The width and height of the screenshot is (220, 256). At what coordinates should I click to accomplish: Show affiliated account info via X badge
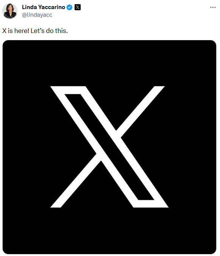click(78, 7)
